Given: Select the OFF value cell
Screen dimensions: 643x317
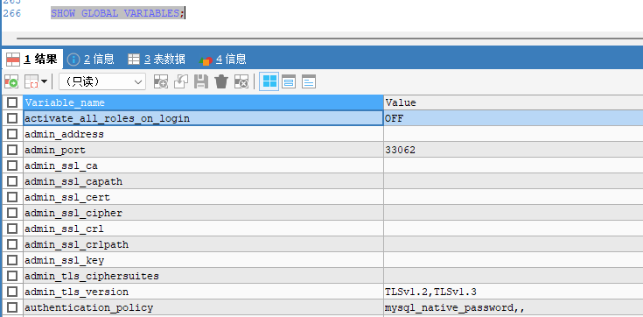Looking at the screenshot, I should [514, 118].
